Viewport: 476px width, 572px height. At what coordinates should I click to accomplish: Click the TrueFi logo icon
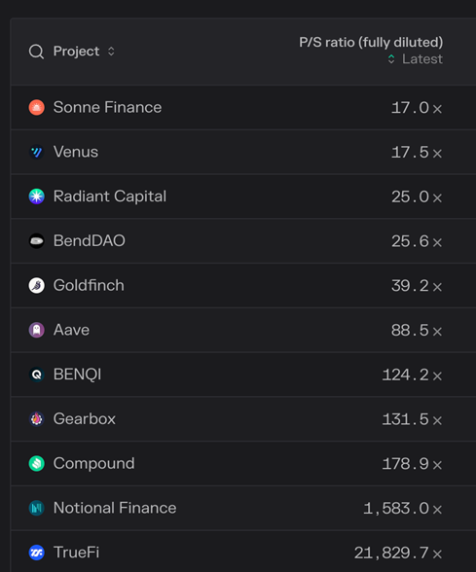(37, 553)
